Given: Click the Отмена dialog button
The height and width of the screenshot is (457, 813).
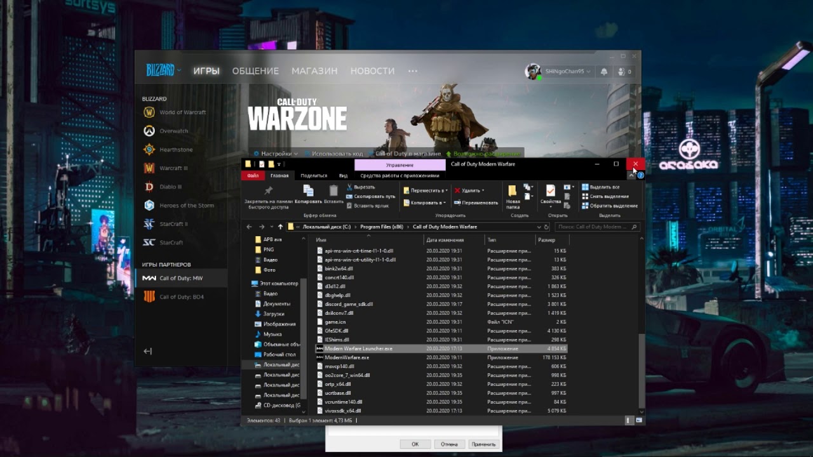Looking at the screenshot, I should click(449, 444).
